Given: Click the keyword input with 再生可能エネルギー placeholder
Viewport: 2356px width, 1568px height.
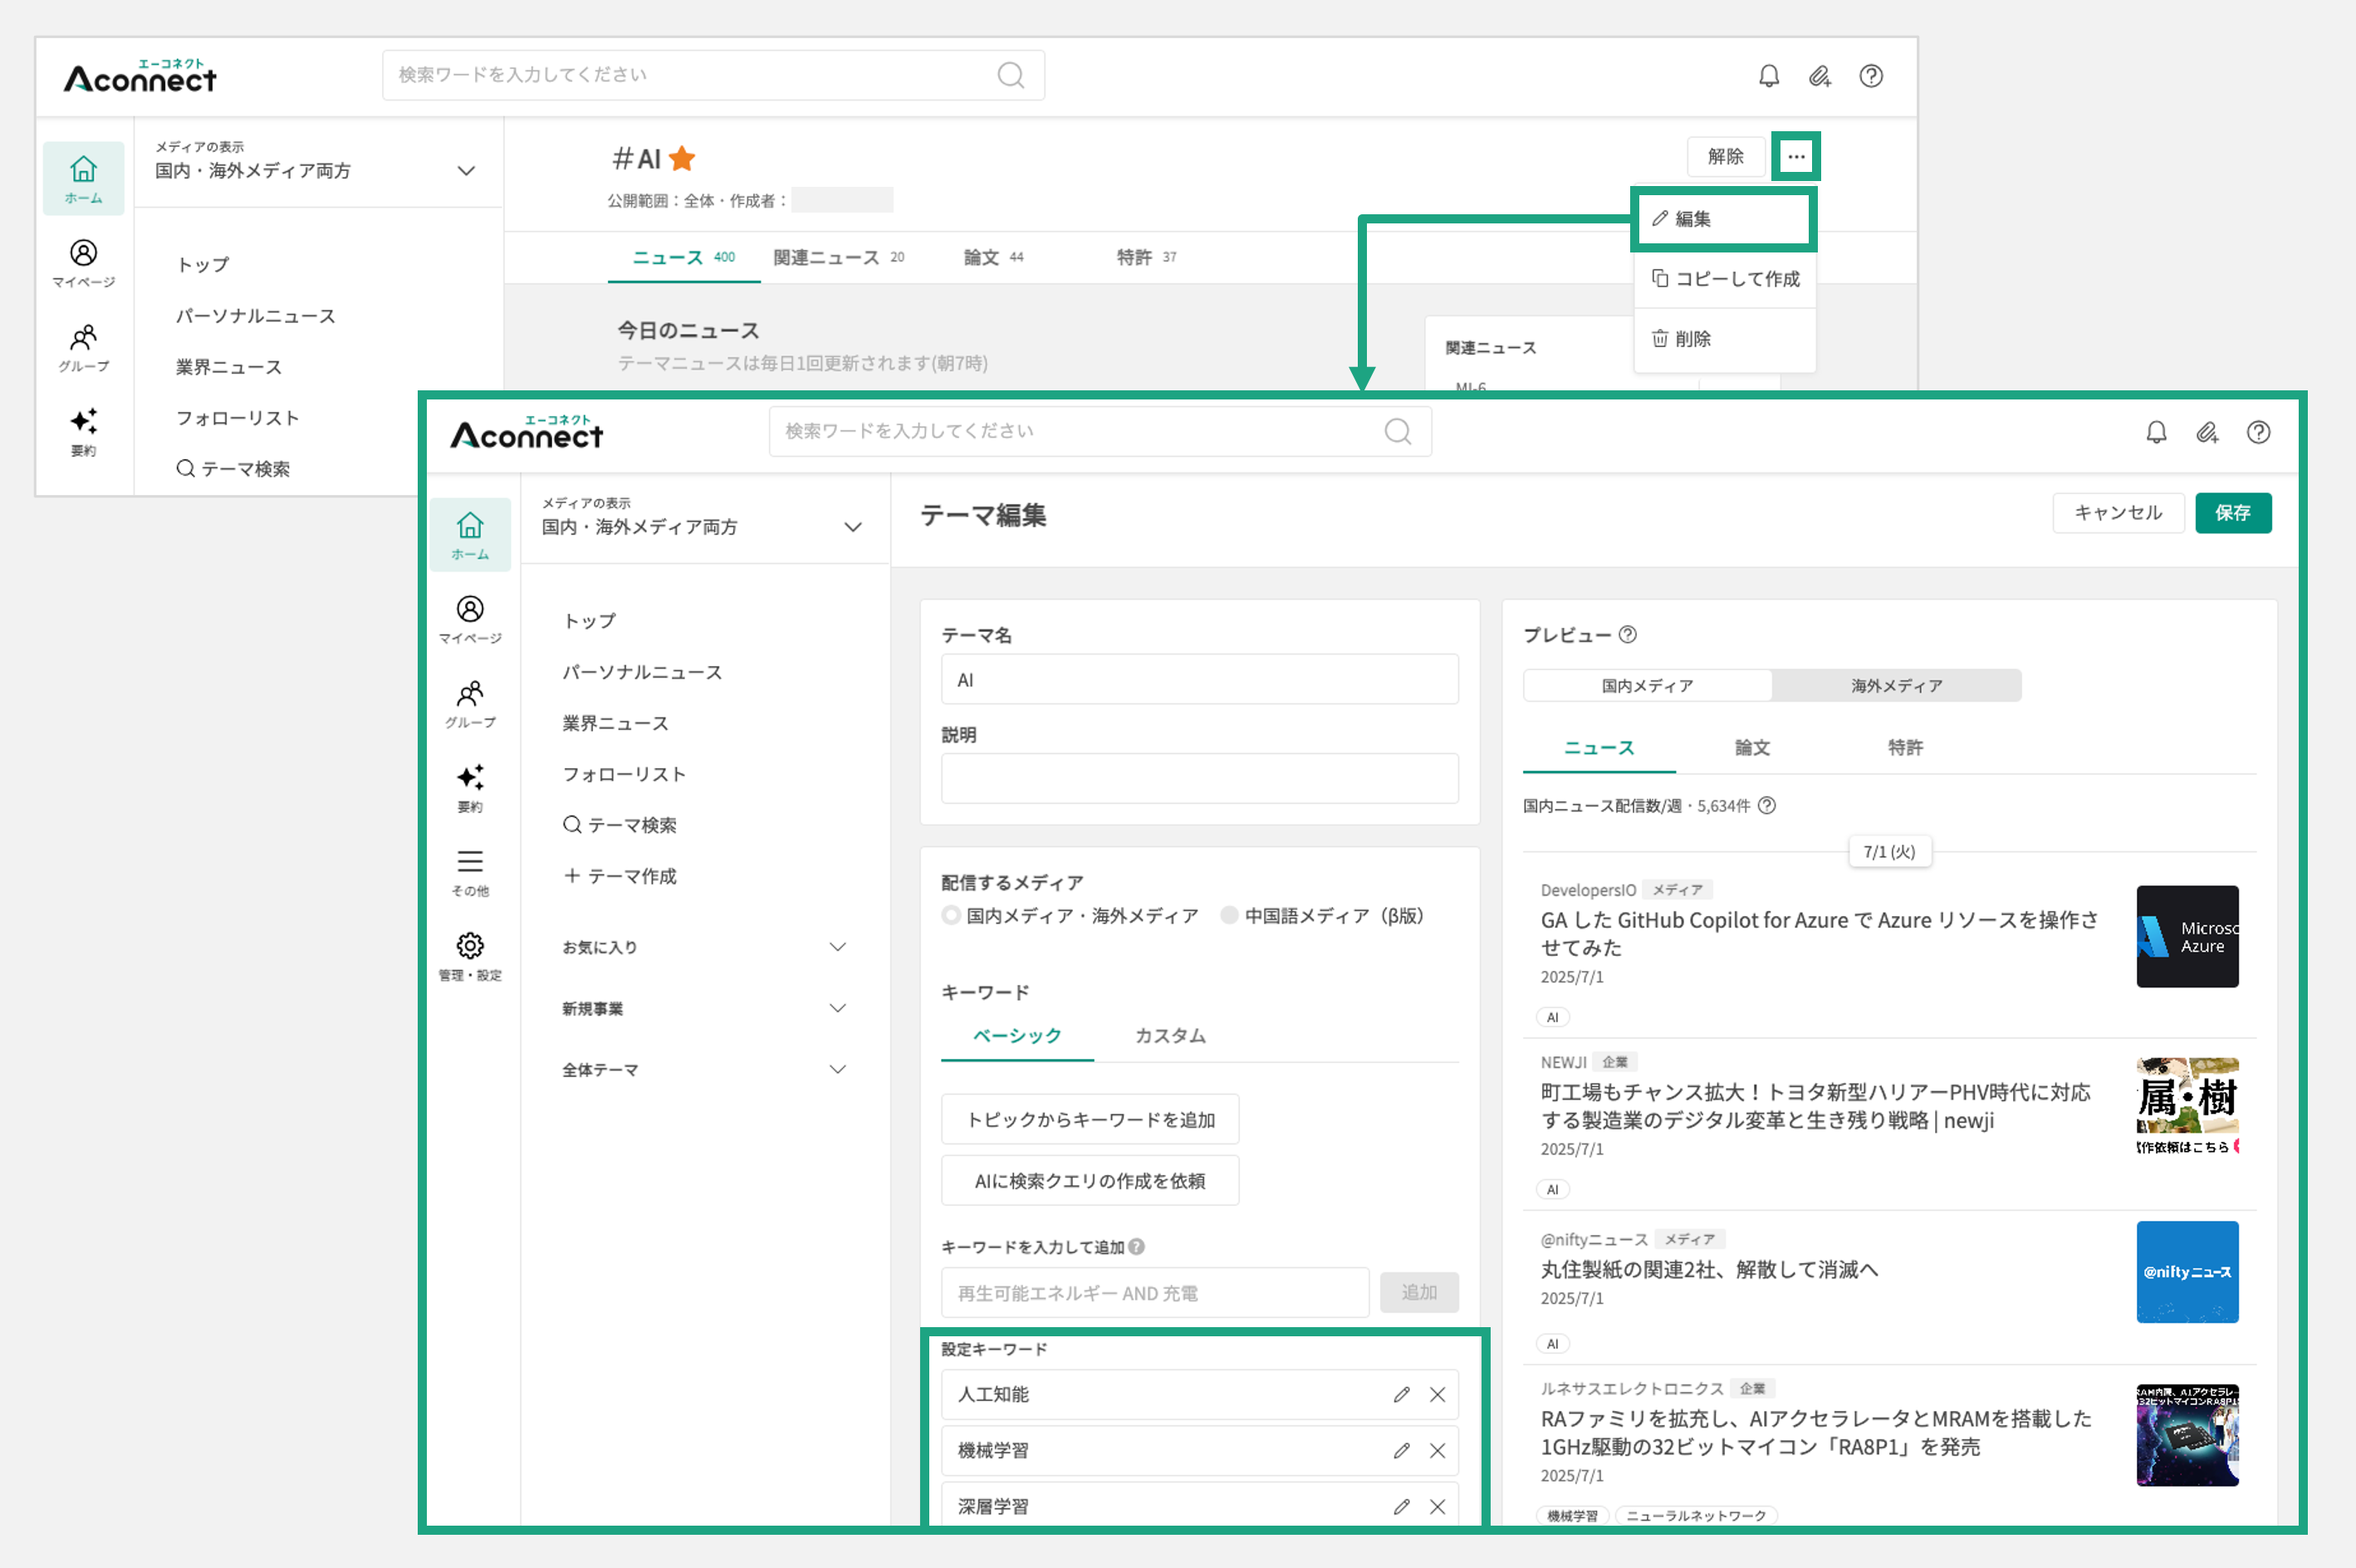Looking at the screenshot, I should [1155, 1293].
